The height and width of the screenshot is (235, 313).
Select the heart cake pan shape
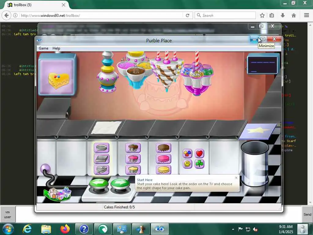click(101, 170)
